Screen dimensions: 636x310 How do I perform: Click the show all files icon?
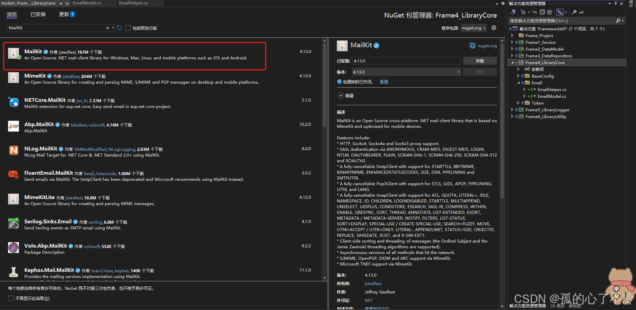(x=550, y=12)
